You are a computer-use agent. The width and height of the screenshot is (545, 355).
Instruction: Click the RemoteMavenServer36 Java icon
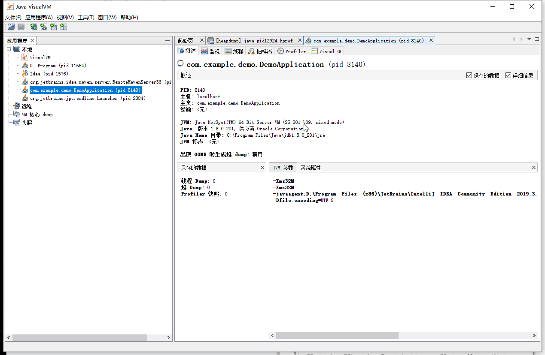coord(25,82)
